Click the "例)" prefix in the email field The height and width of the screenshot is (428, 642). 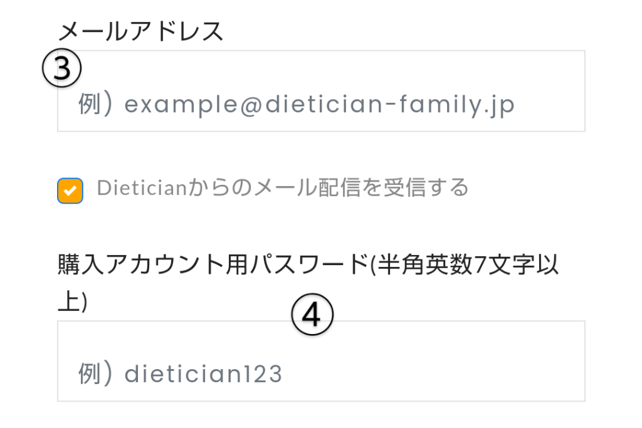95,105
